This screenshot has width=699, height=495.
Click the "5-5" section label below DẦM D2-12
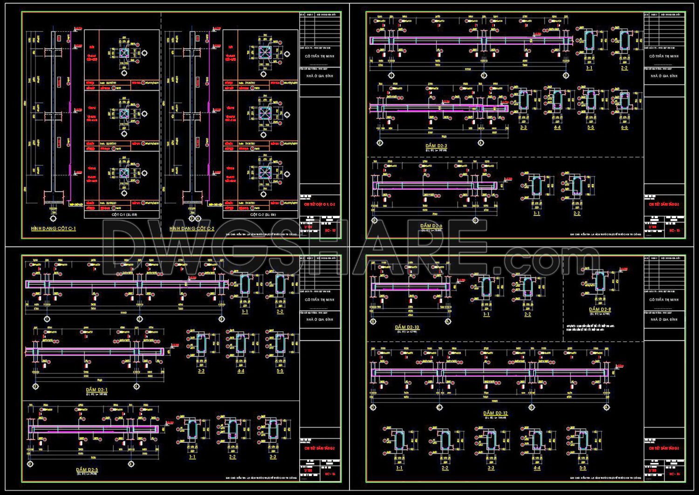point(583,467)
